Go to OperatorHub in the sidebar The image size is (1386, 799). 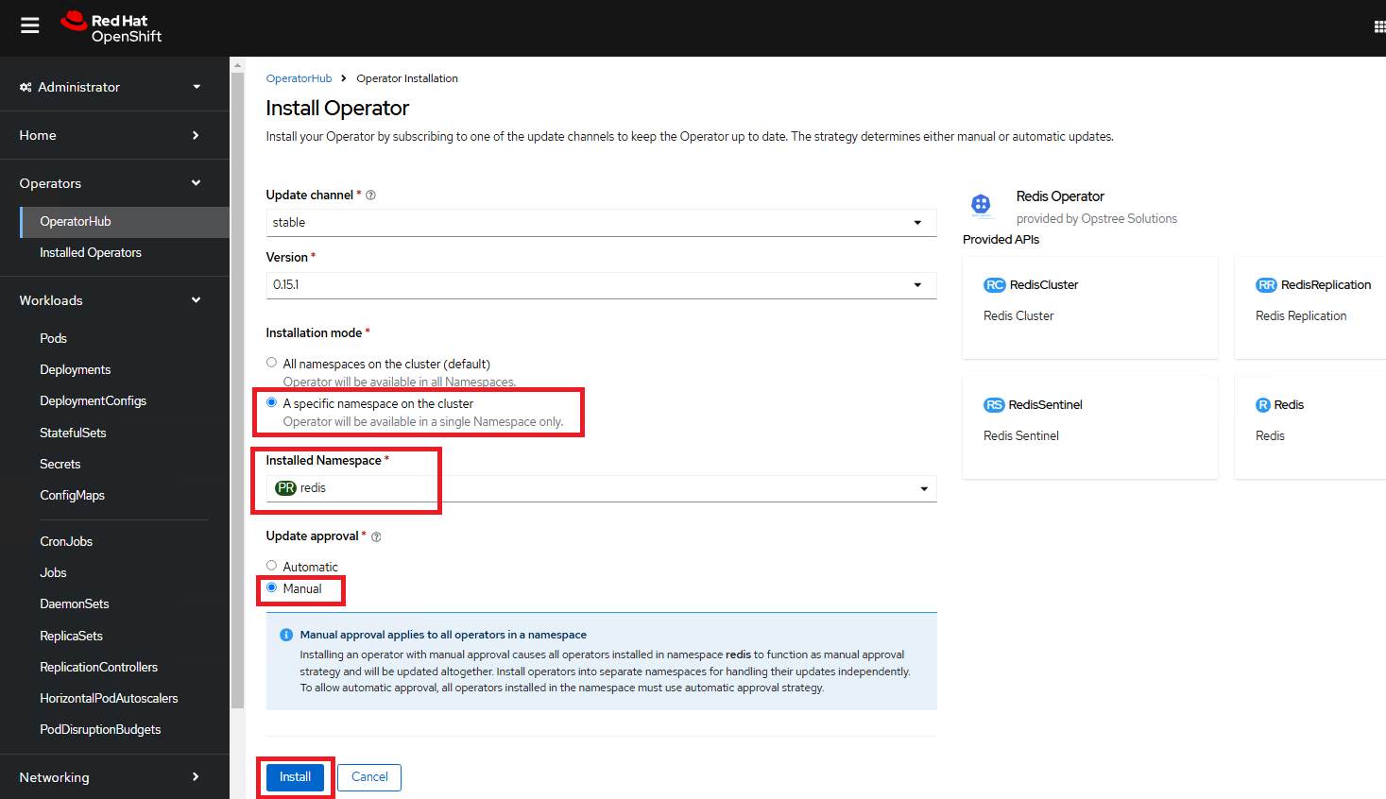(125, 222)
